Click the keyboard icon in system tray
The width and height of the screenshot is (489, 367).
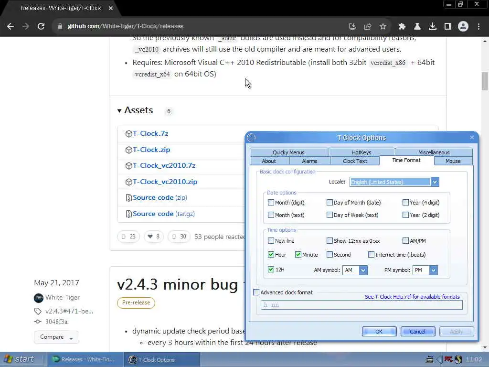tap(430, 359)
